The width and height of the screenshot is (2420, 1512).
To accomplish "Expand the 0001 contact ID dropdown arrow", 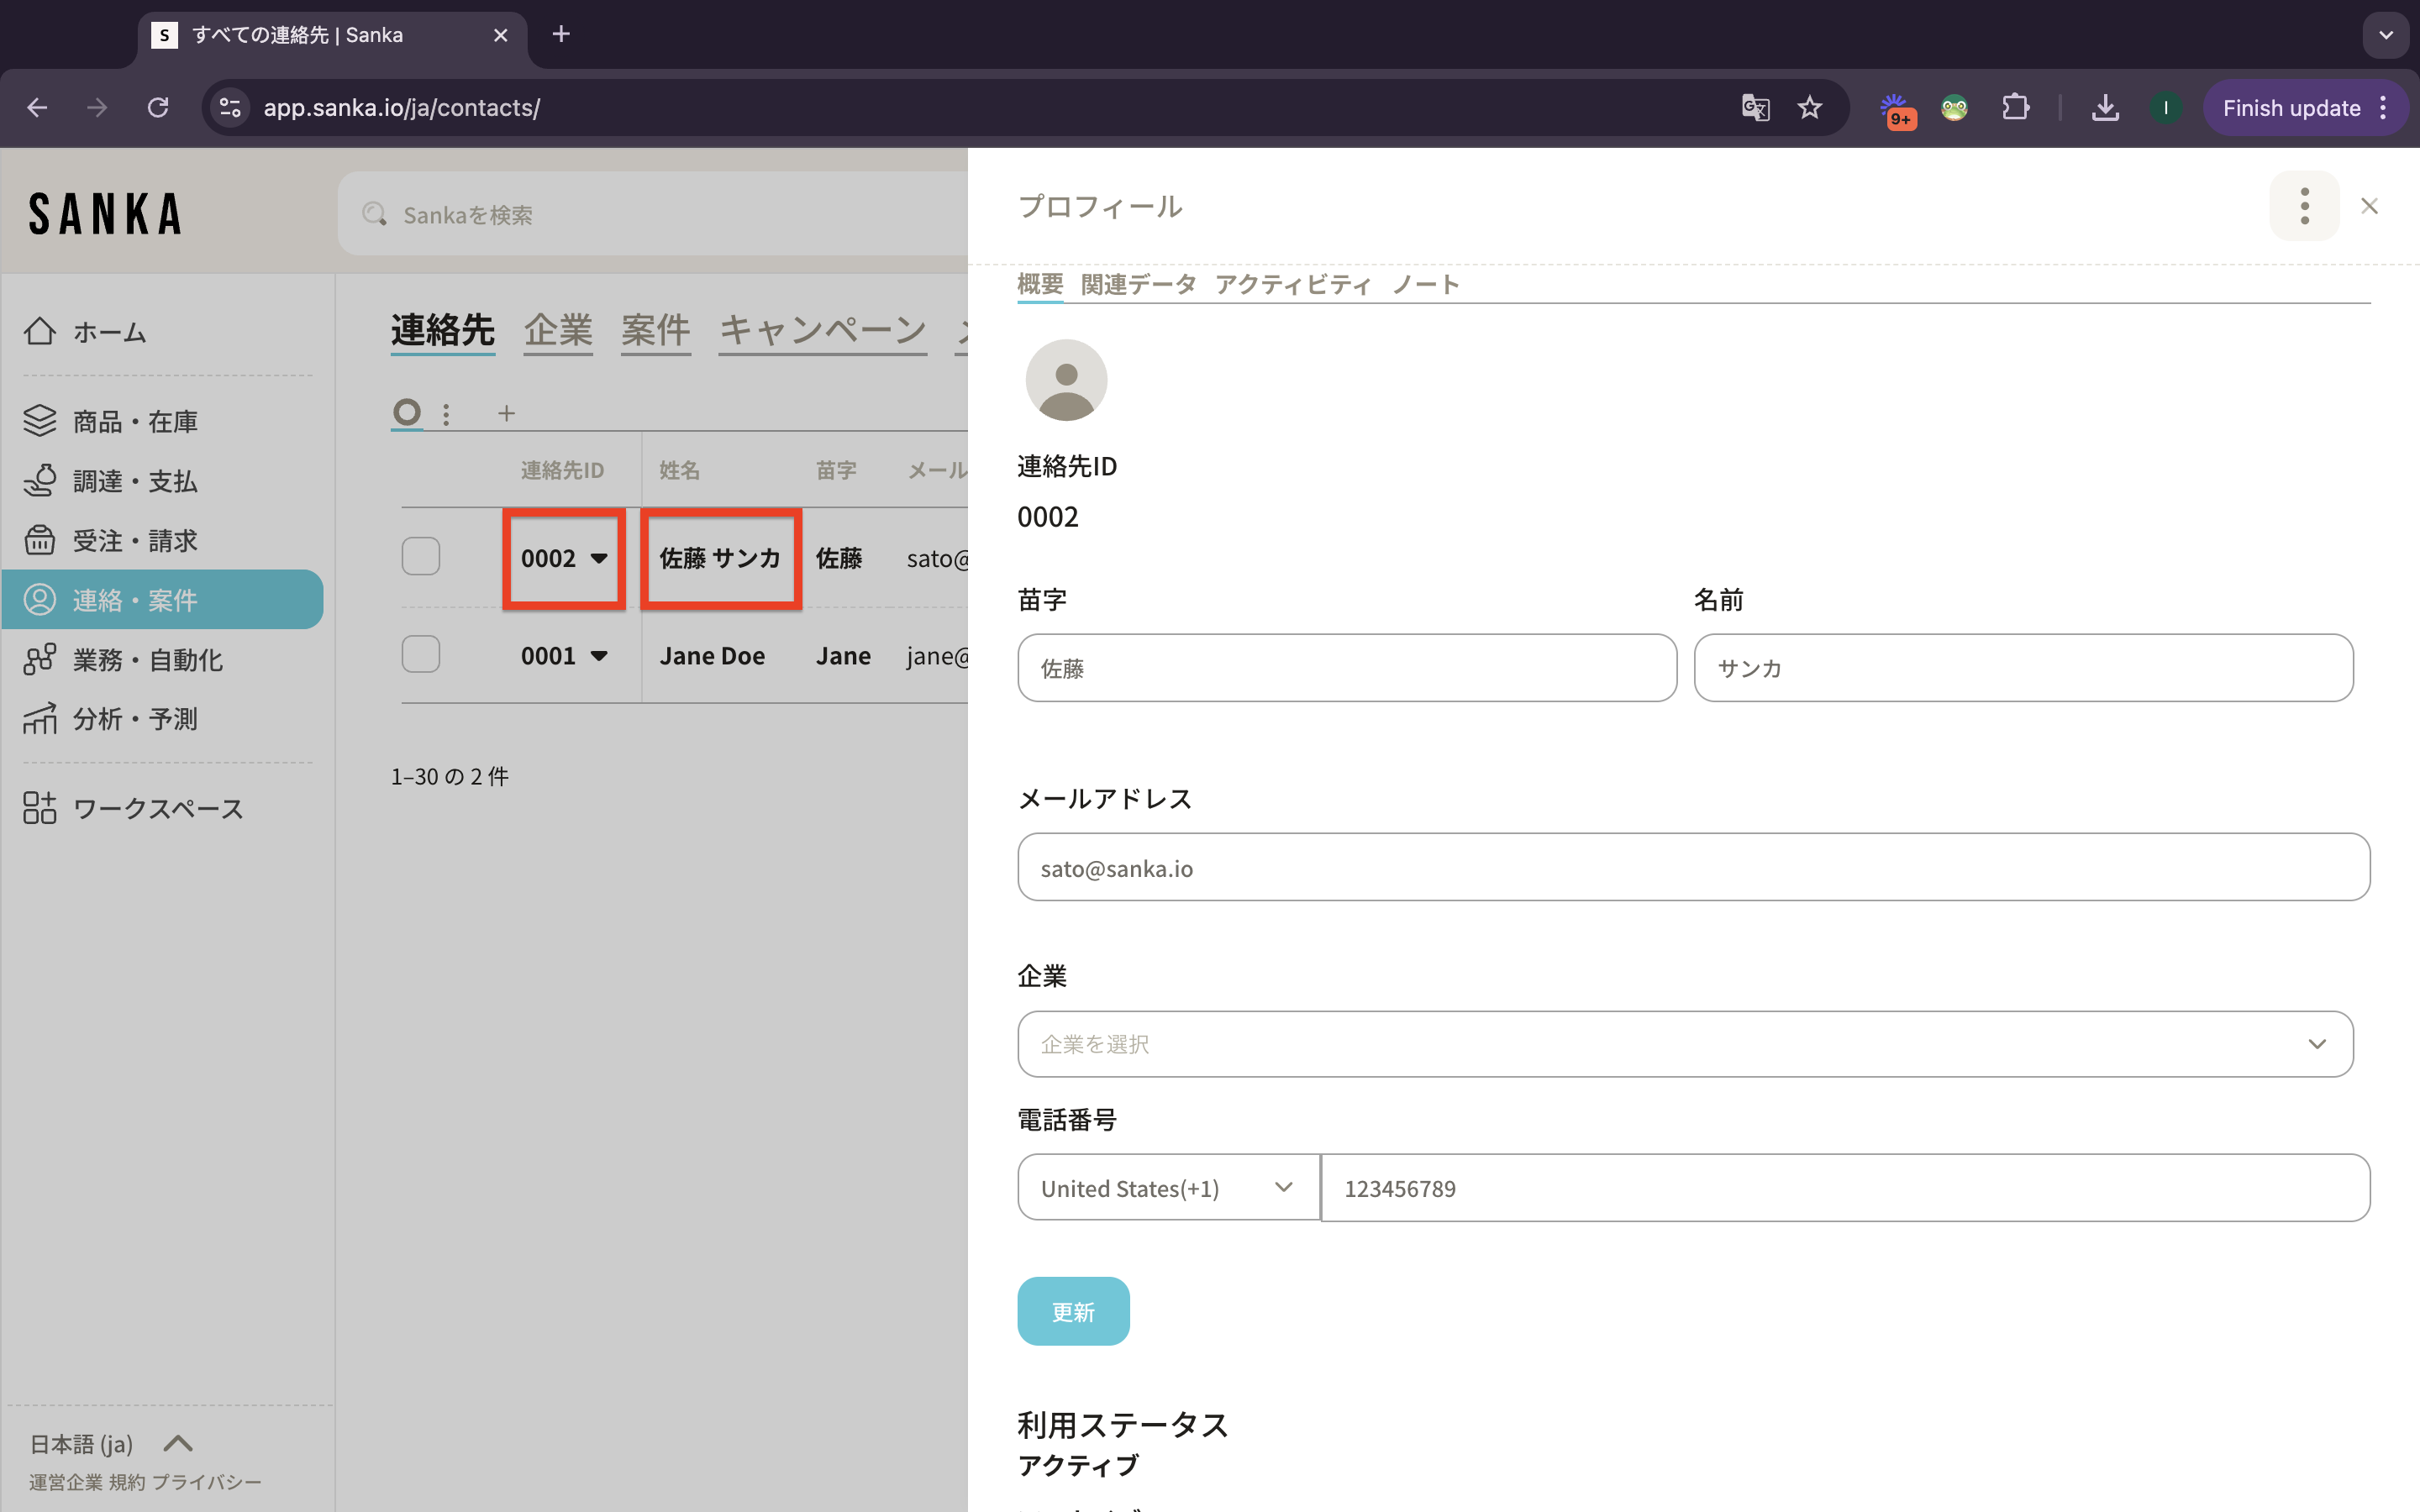I will click(x=599, y=656).
